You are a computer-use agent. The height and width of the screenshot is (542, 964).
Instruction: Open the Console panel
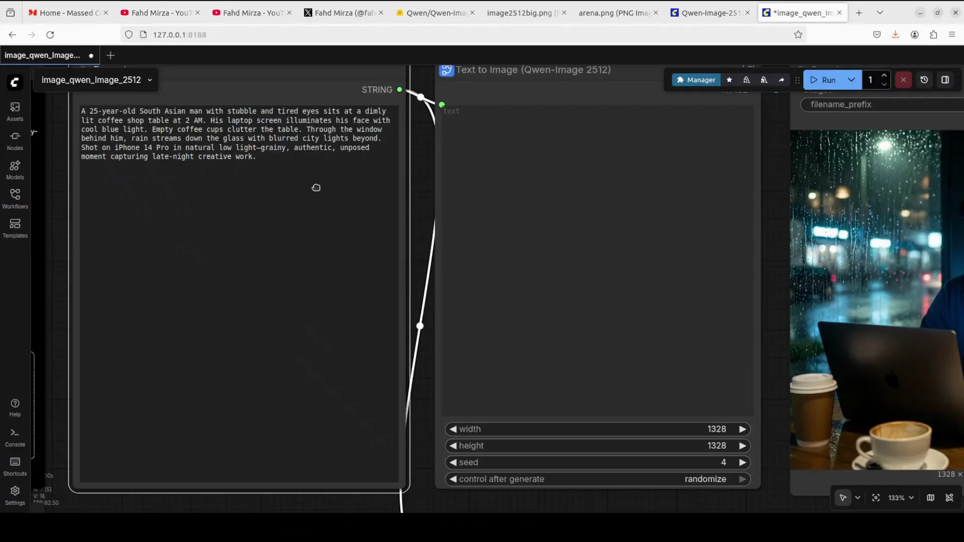tap(15, 436)
